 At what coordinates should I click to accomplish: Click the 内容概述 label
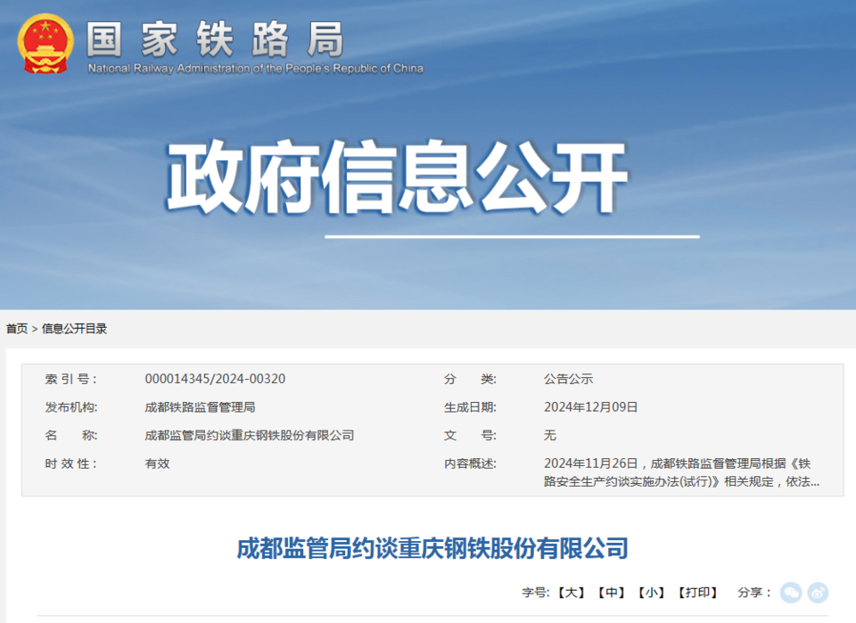470,463
